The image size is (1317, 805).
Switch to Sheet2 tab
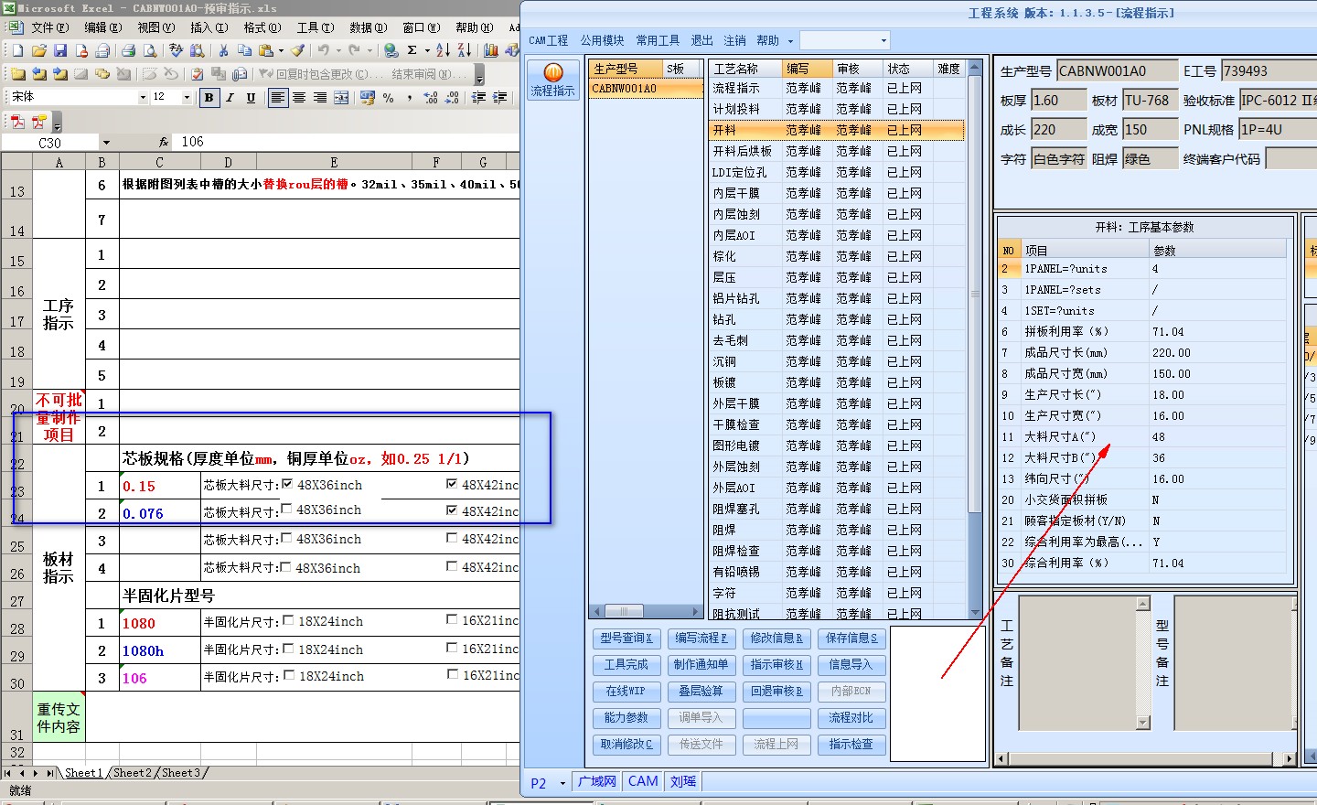click(x=133, y=773)
